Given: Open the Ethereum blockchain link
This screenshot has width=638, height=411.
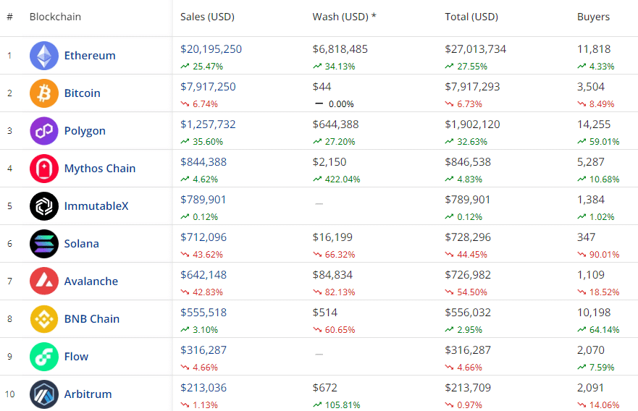Looking at the screenshot, I should [90, 56].
